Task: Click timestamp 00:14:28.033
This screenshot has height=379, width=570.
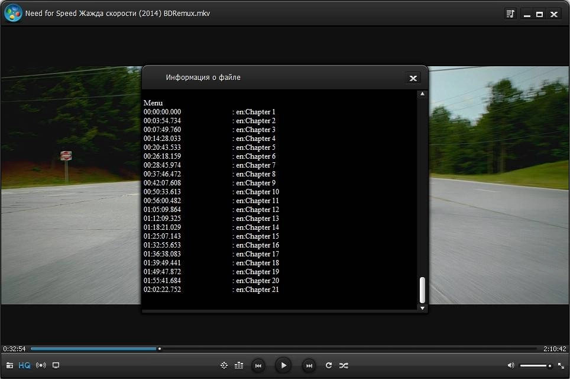Action: (x=162, y=139)
